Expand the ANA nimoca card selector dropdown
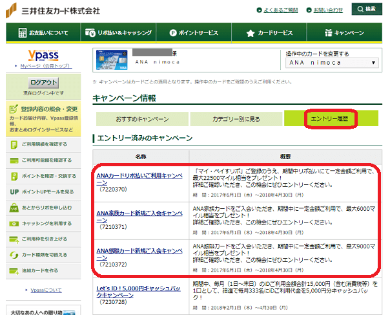The image size is (390, 315). pyautogui.click(x=332, y=63)
